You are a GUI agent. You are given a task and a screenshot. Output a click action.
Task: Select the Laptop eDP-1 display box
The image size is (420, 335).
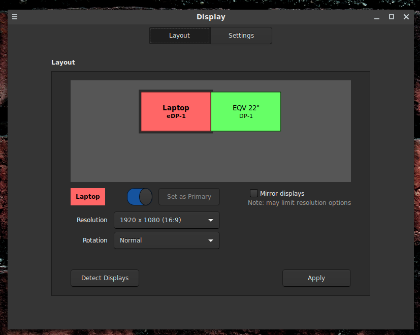point(176,111)
